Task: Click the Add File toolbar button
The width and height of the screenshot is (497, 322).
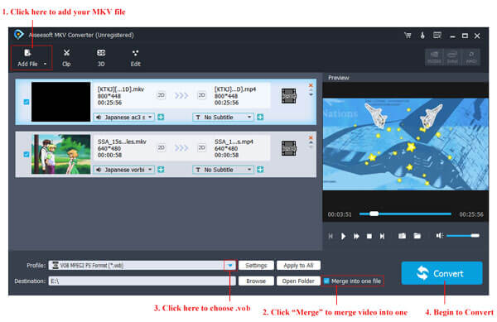Action: point(31,58)
